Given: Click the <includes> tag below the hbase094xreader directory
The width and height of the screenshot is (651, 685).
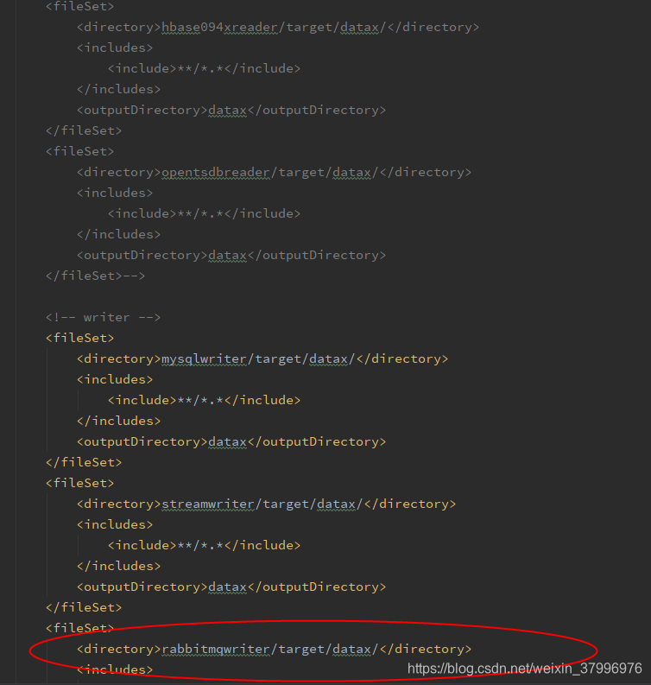Looking at the screenshot, I should click(115, 48).
